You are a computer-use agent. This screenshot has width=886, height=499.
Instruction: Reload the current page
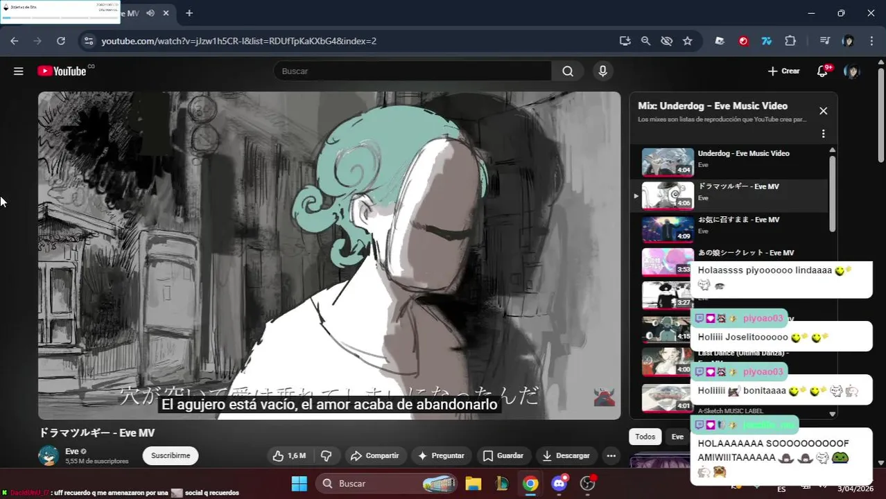[x=61, y=41]
